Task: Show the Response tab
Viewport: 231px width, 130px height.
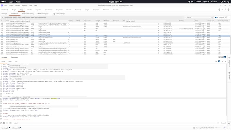Action: pyautogui.click(x=15, y=57)
